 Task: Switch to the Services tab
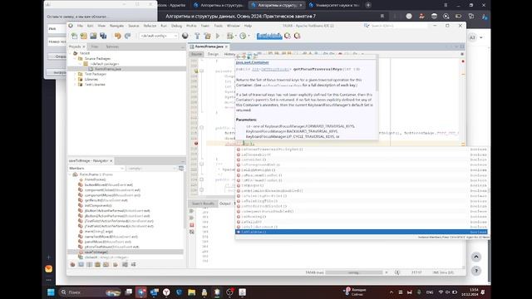pyautogui.click(x=112, y=47)
